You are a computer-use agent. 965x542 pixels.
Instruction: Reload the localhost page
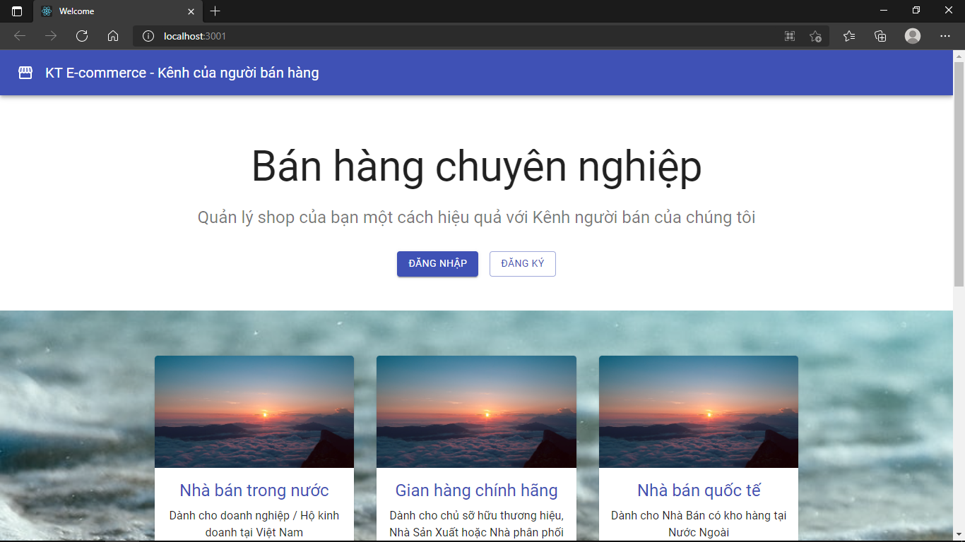click(x=81, y=36)
